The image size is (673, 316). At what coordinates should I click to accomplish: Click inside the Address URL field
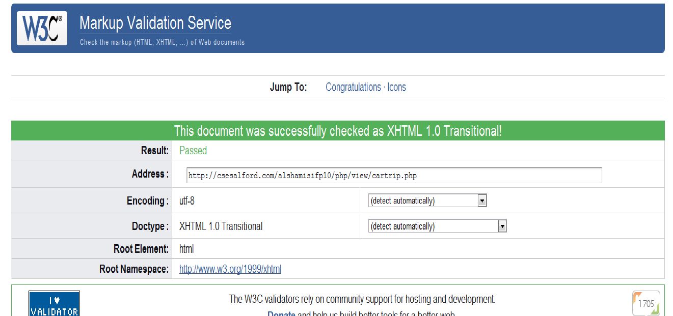(394, 176)
